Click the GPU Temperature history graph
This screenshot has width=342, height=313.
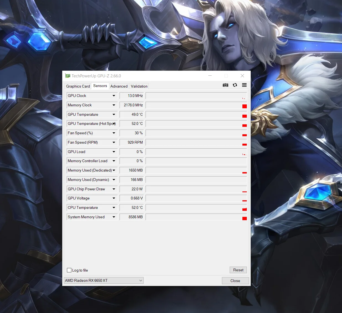pyautogui.click(x=196, y=114)
